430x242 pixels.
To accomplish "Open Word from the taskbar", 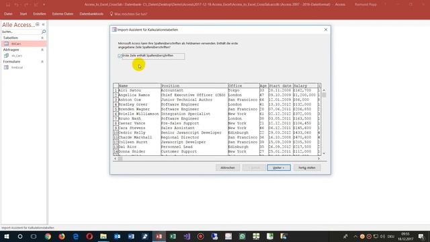I will (x=131, y=236).
